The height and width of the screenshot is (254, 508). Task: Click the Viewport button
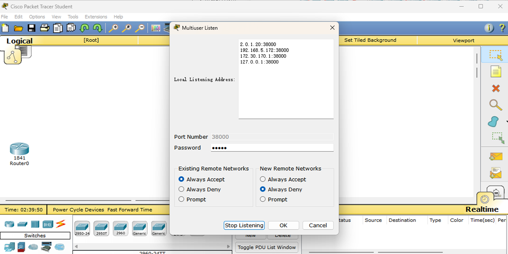464,41
